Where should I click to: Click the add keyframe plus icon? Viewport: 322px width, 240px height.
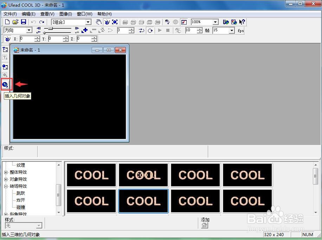pyautogui.click(x=84, y=30)
